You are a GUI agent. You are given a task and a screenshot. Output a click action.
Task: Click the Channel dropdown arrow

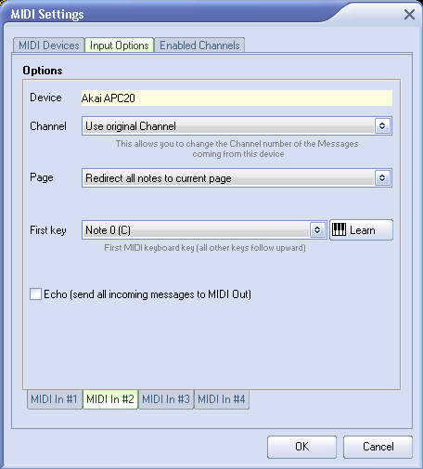pyautogui.click(x=382, y=125)
